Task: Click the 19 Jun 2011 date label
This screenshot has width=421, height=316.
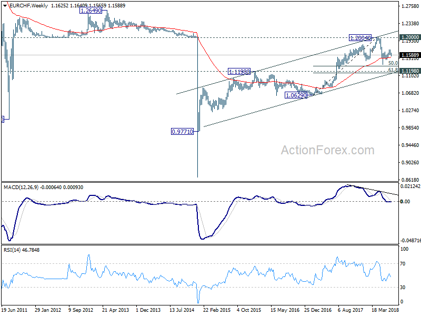Action: [x=15, y=310]
